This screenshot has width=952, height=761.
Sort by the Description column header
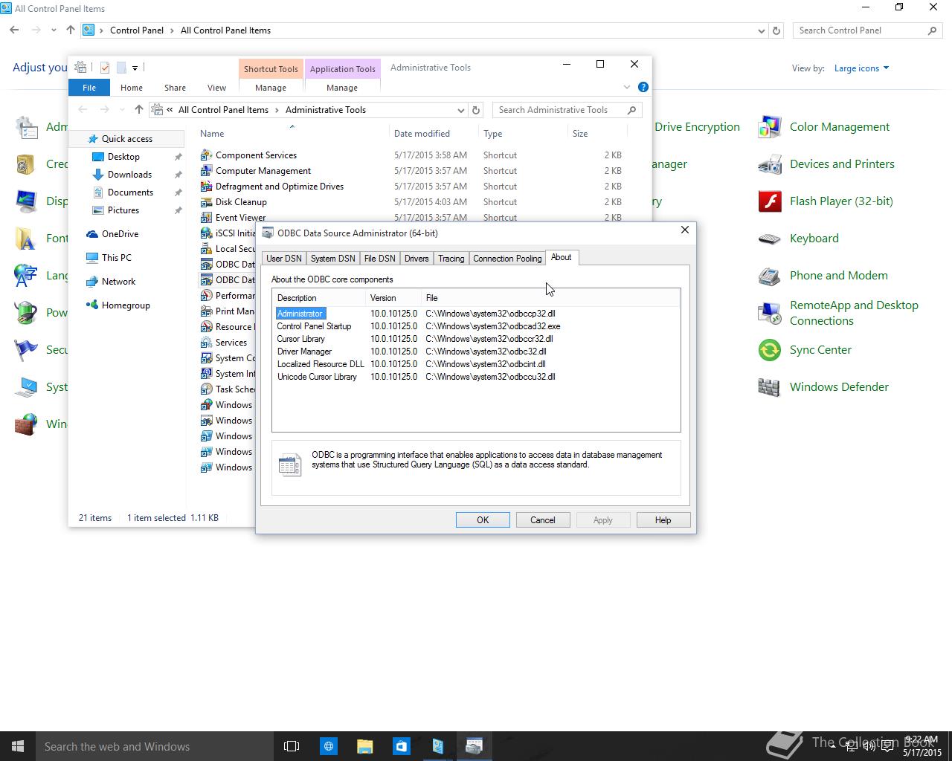point(320,298)
